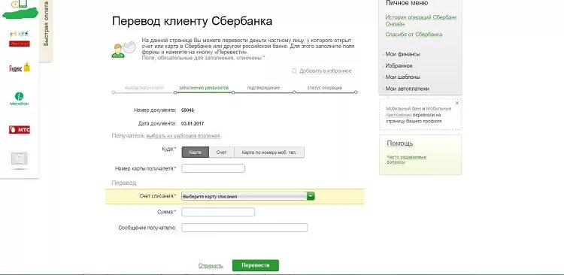Open Мобильный банк link in notice
564x275 pixels.
coord(403,108)
